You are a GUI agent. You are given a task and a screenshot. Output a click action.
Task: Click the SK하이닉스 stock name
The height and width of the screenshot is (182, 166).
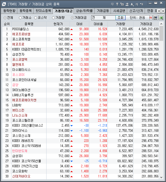[x=20, y=130]
